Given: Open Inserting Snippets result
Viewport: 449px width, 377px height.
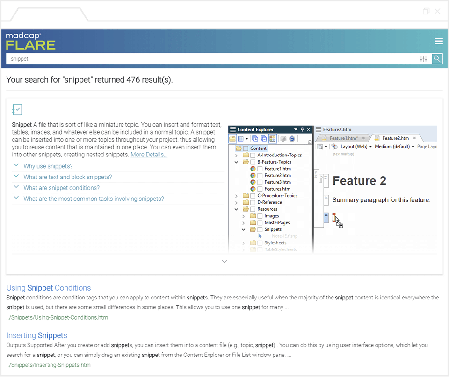Looking at the screenshot, I should click(36, 335).
